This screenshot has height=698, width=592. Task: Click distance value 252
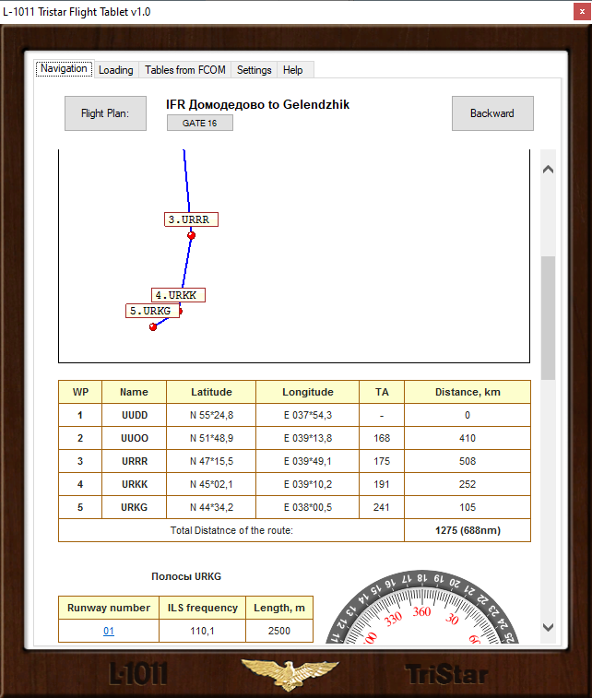click(468, 484)
